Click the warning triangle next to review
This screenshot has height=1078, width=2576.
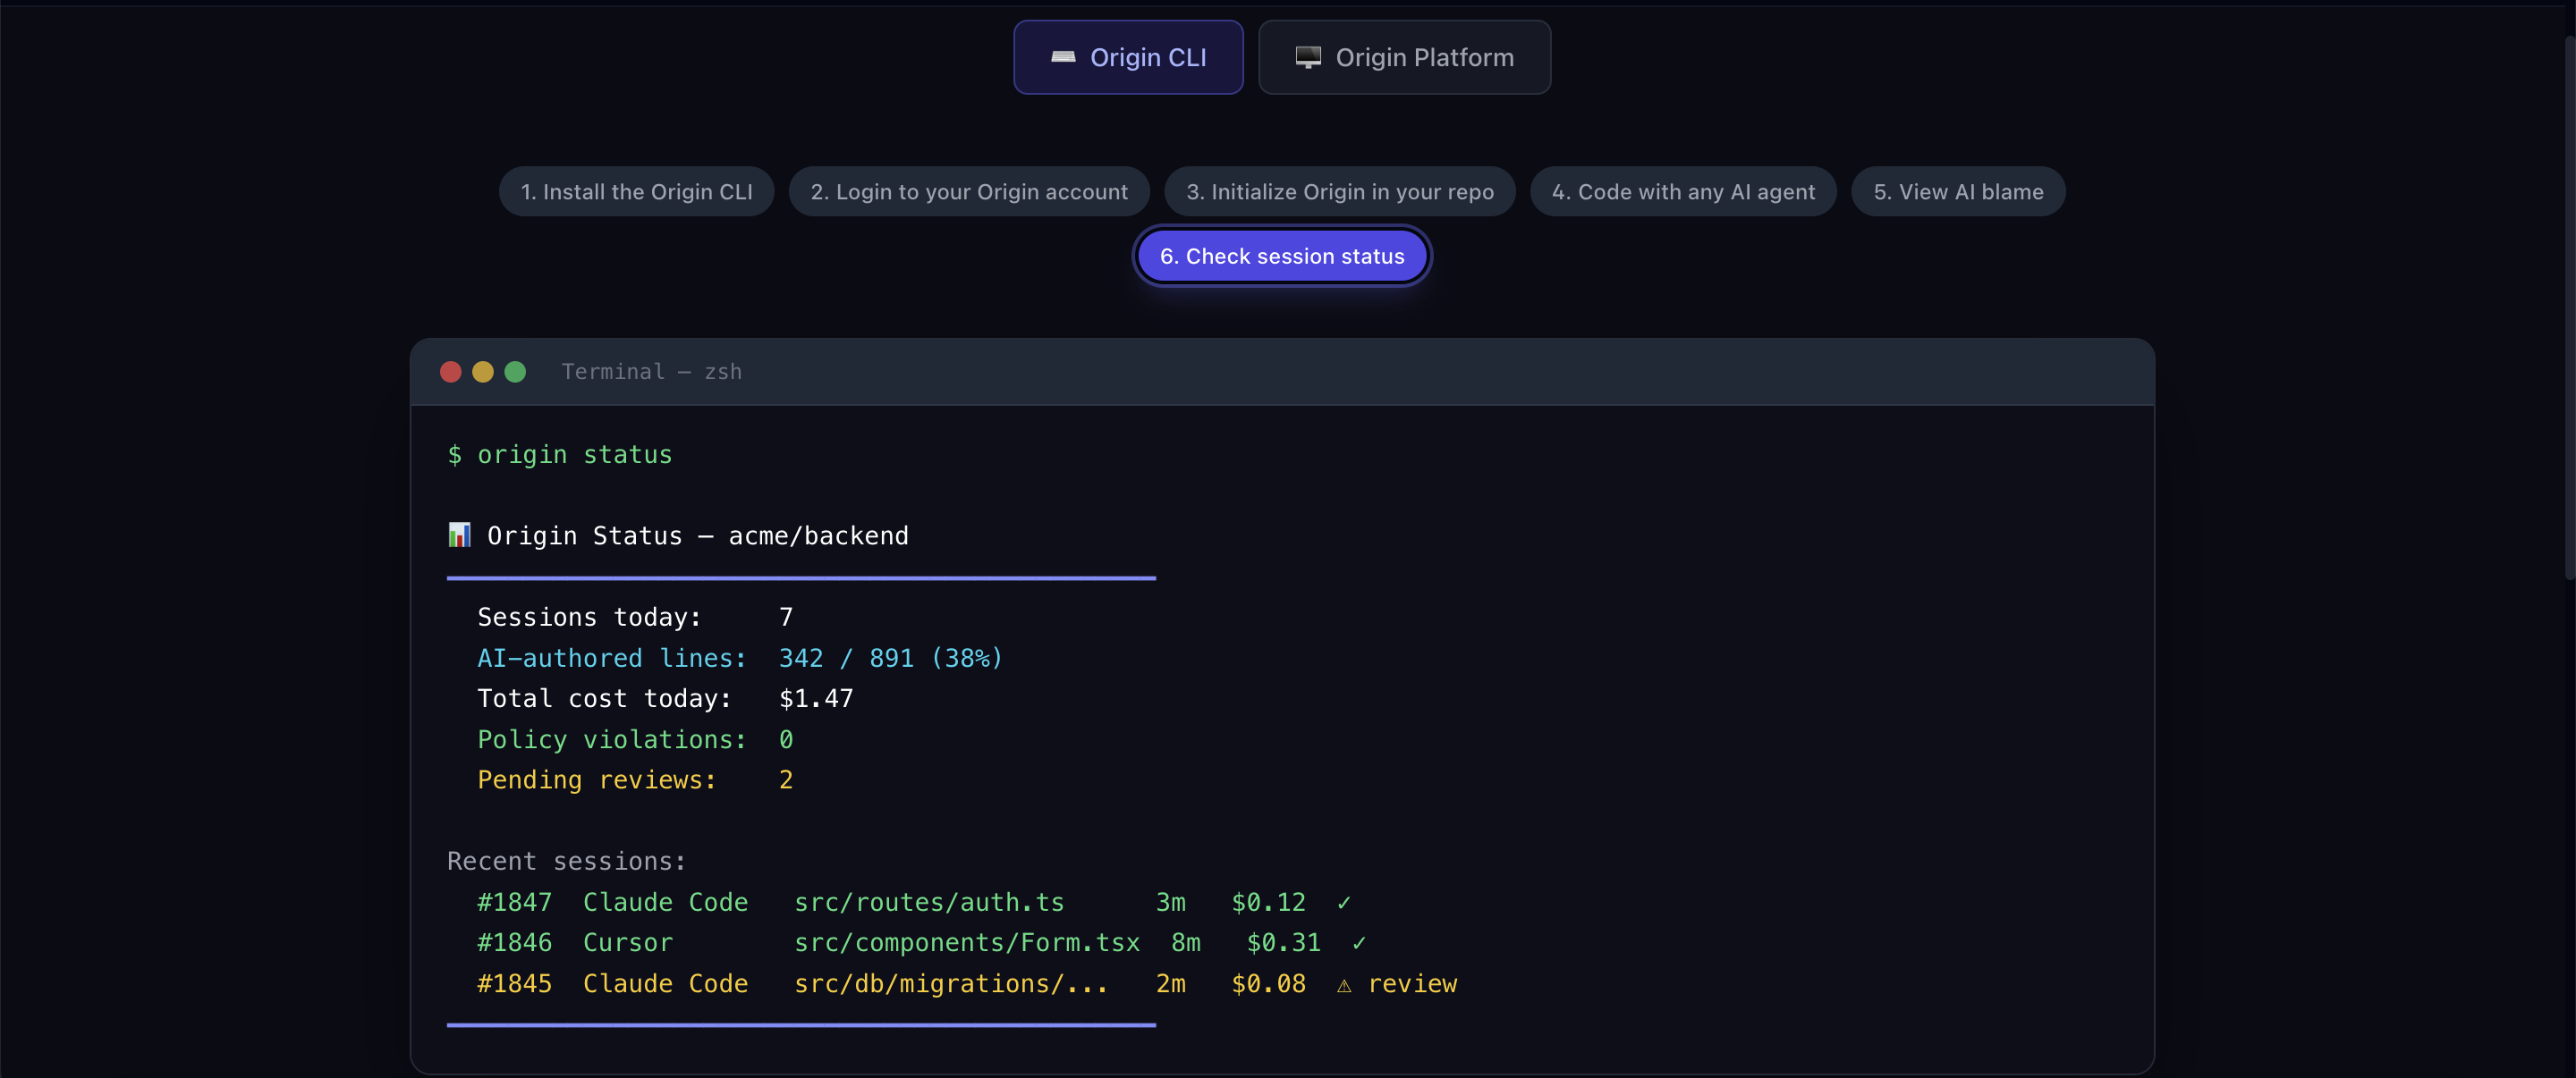pyautogui.click(x=1344, y=985)
